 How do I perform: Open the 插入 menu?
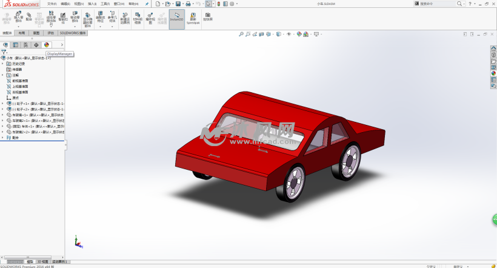(x=92, y=4)
